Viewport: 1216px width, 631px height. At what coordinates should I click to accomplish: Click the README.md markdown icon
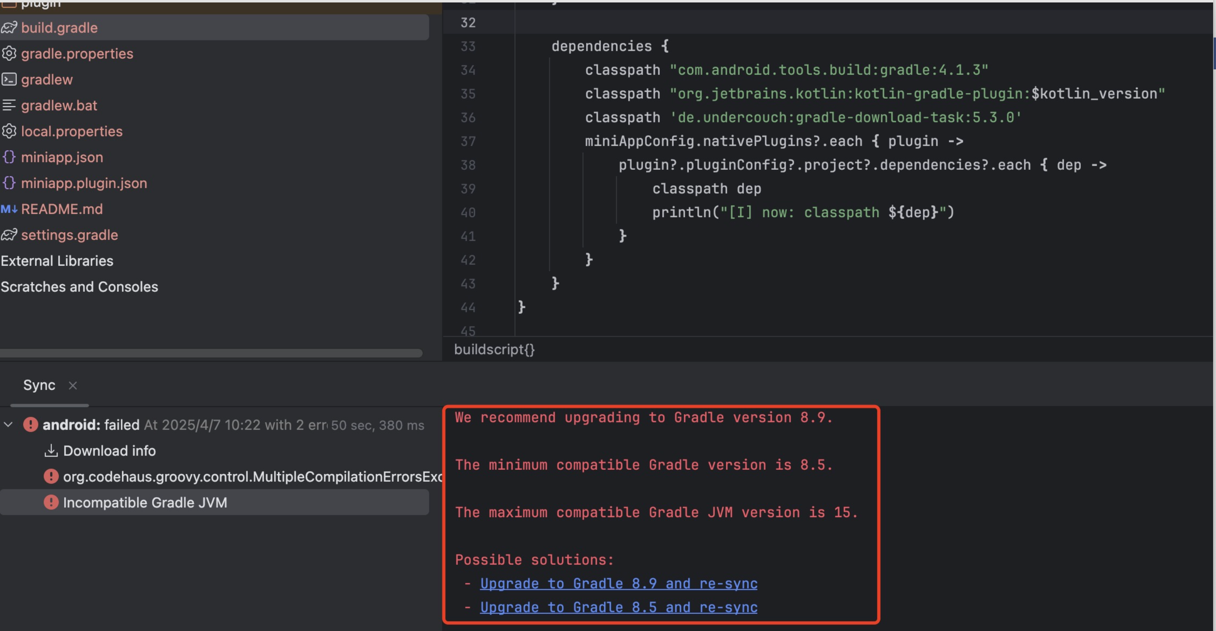(x=9, y=209)
